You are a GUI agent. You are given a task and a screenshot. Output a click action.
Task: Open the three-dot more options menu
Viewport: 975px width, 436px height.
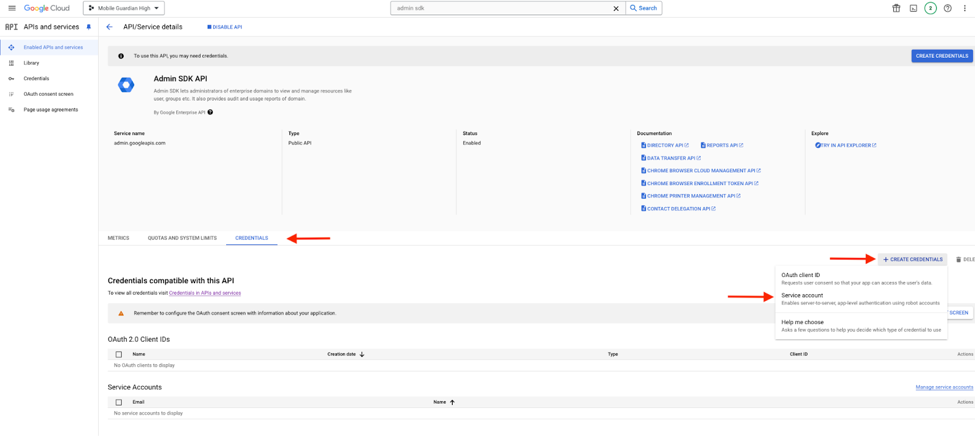[x=965, y=9]
